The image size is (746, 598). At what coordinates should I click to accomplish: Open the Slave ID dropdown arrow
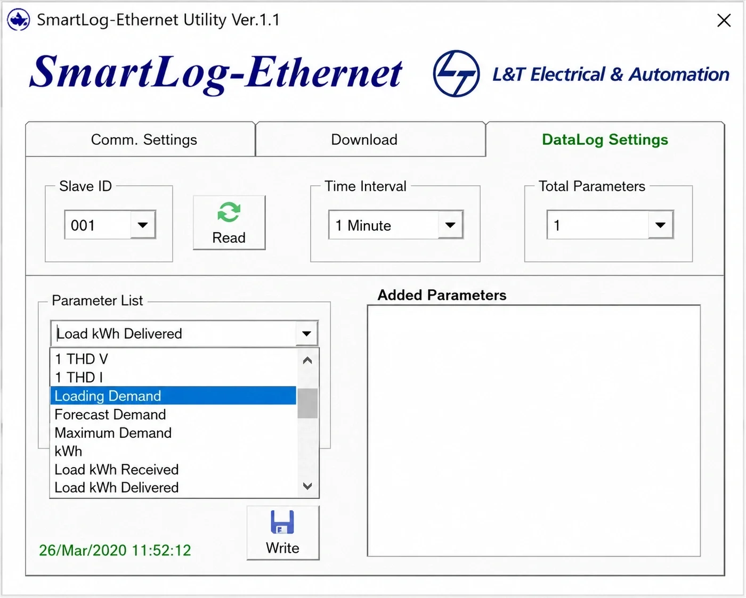143,225
